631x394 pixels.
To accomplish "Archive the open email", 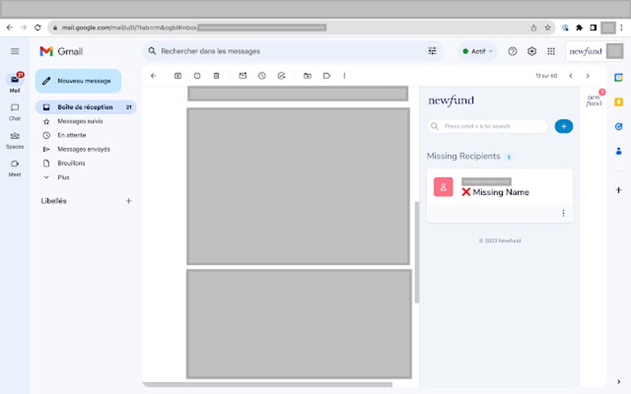I will 178,75.
